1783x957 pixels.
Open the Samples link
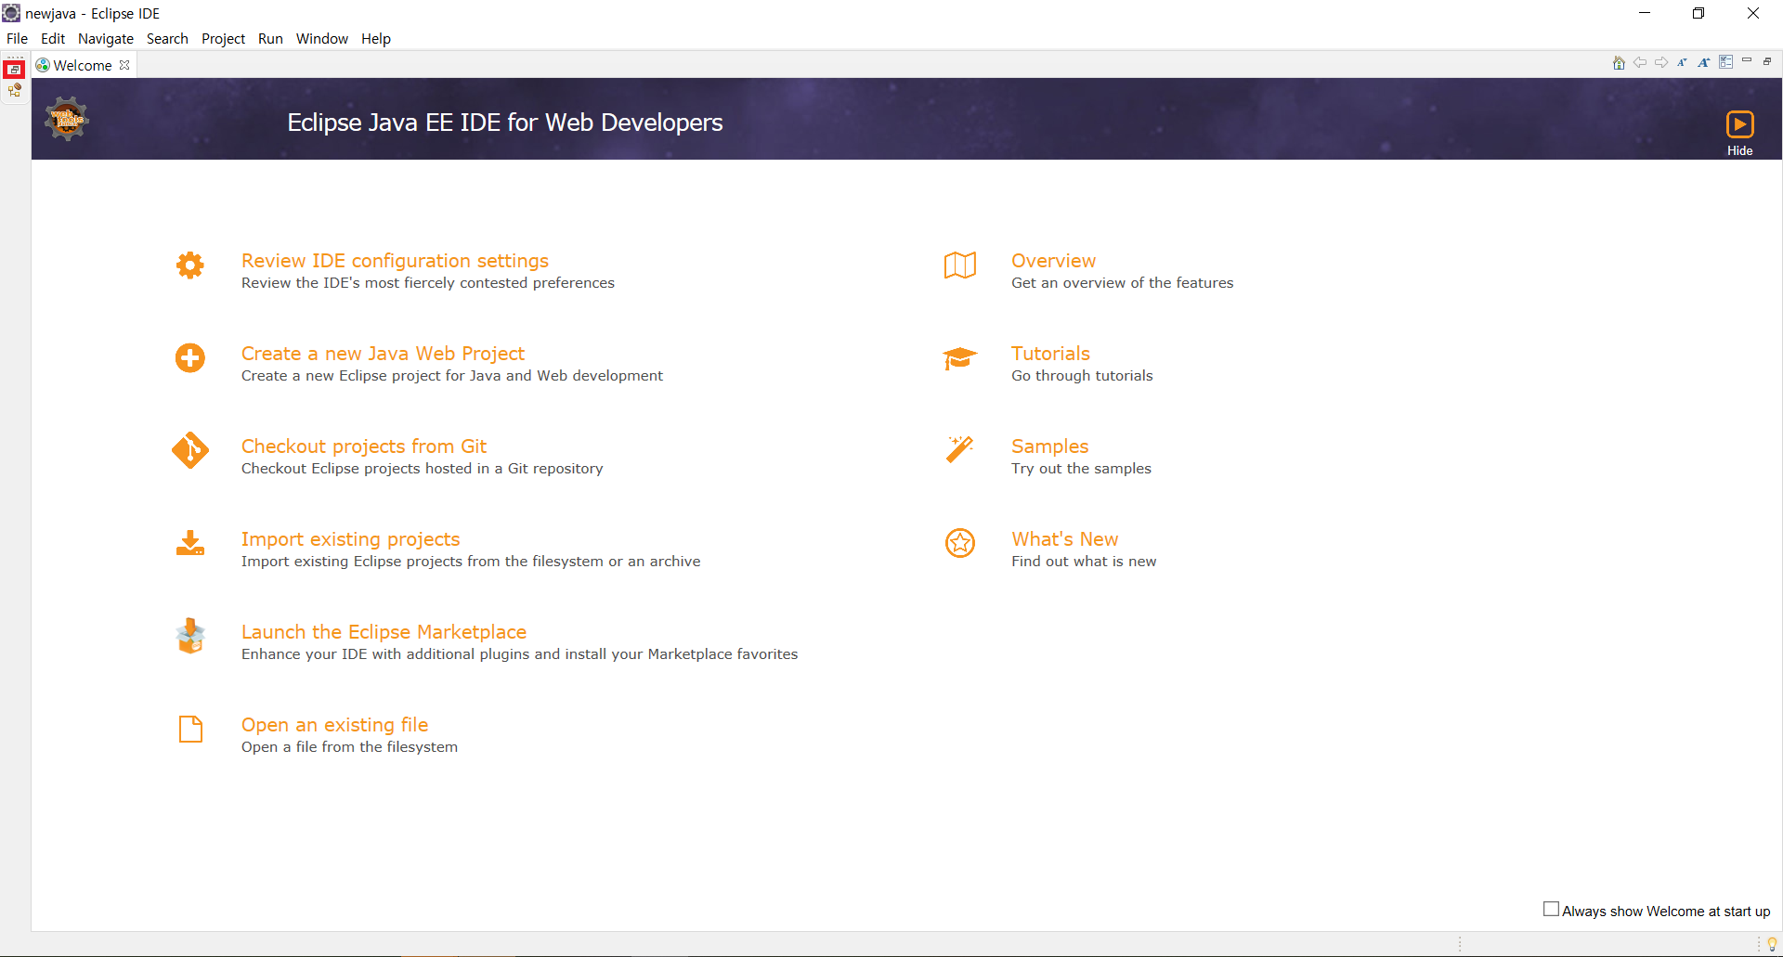point(1049,446)
